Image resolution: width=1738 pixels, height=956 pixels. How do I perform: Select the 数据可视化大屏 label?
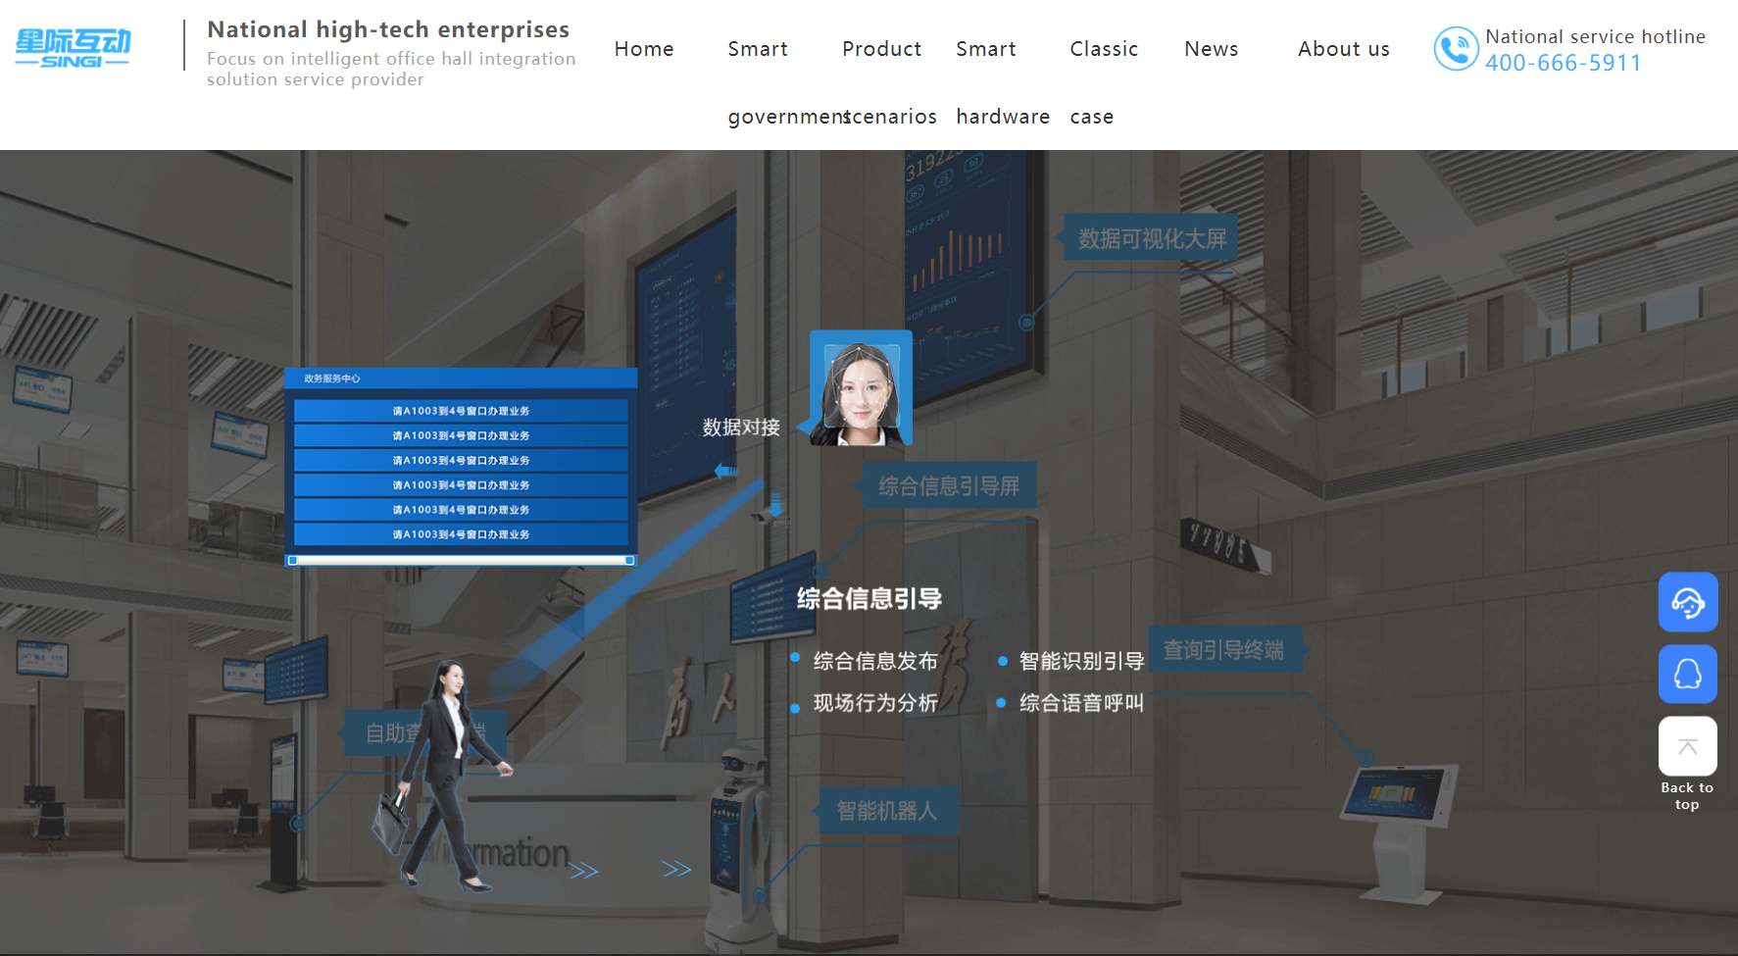point(1152,238)
